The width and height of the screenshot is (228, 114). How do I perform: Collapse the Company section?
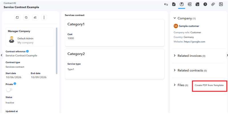pos(175,18)
